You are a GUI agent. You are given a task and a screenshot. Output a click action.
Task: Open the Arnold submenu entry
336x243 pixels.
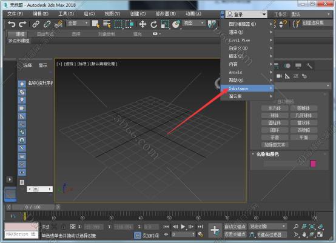[x=247, y=72]
